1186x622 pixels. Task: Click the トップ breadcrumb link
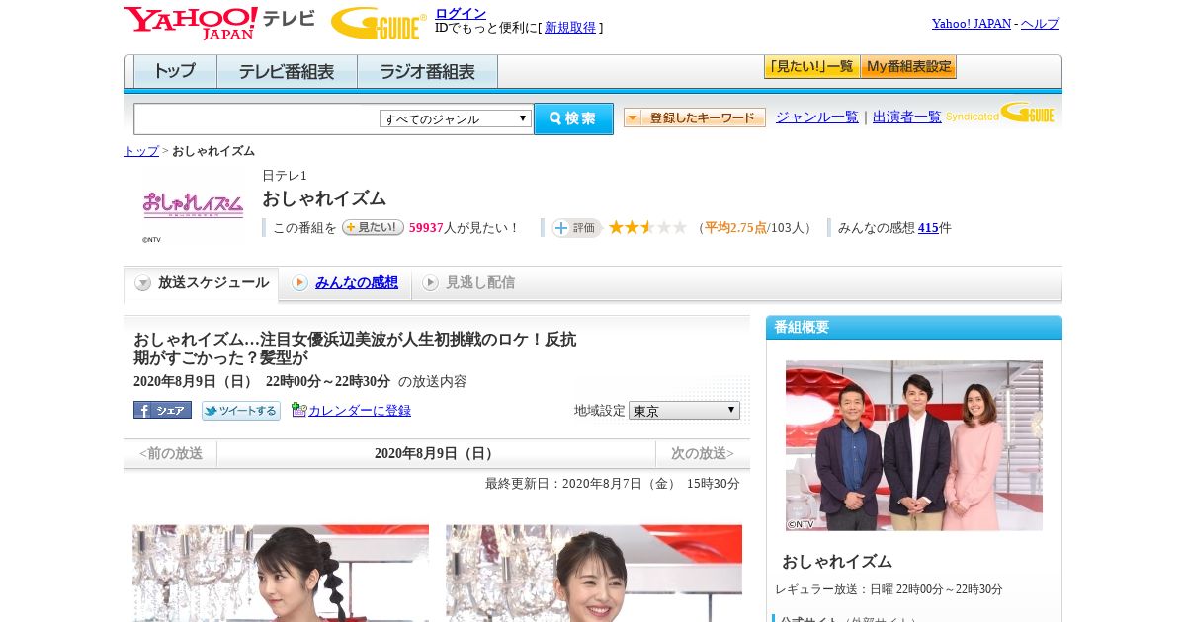(x=140, y=151)
